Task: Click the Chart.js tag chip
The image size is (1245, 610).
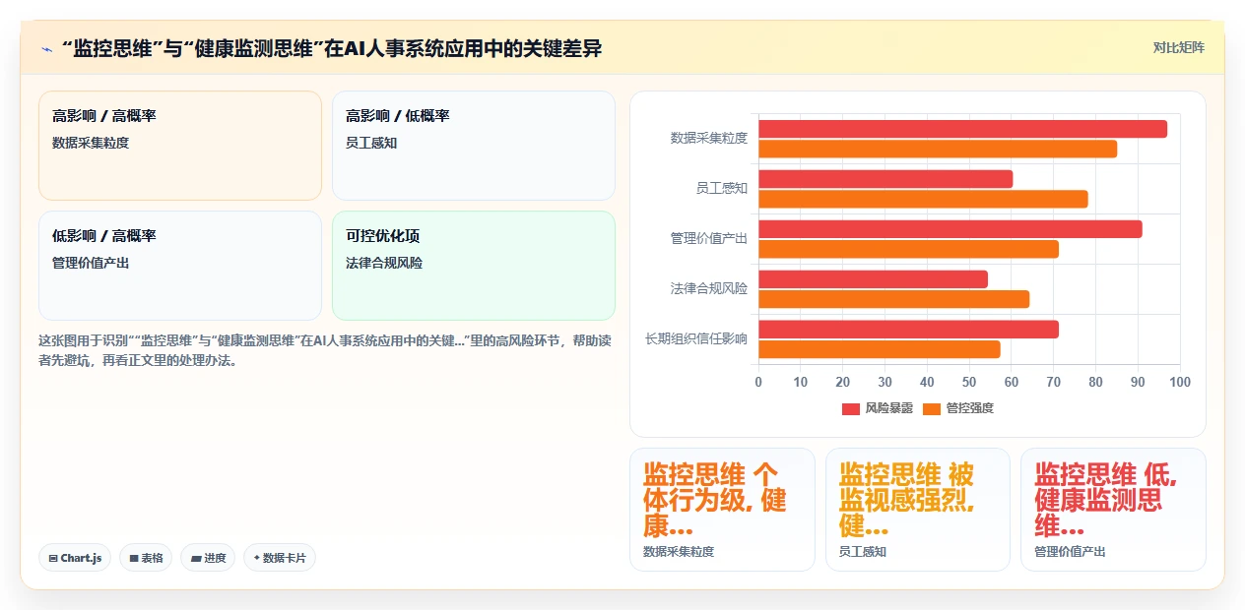Action: pos(76,558)
